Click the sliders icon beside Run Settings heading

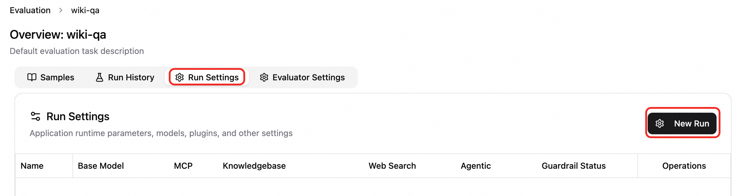(x=35, y=116)
